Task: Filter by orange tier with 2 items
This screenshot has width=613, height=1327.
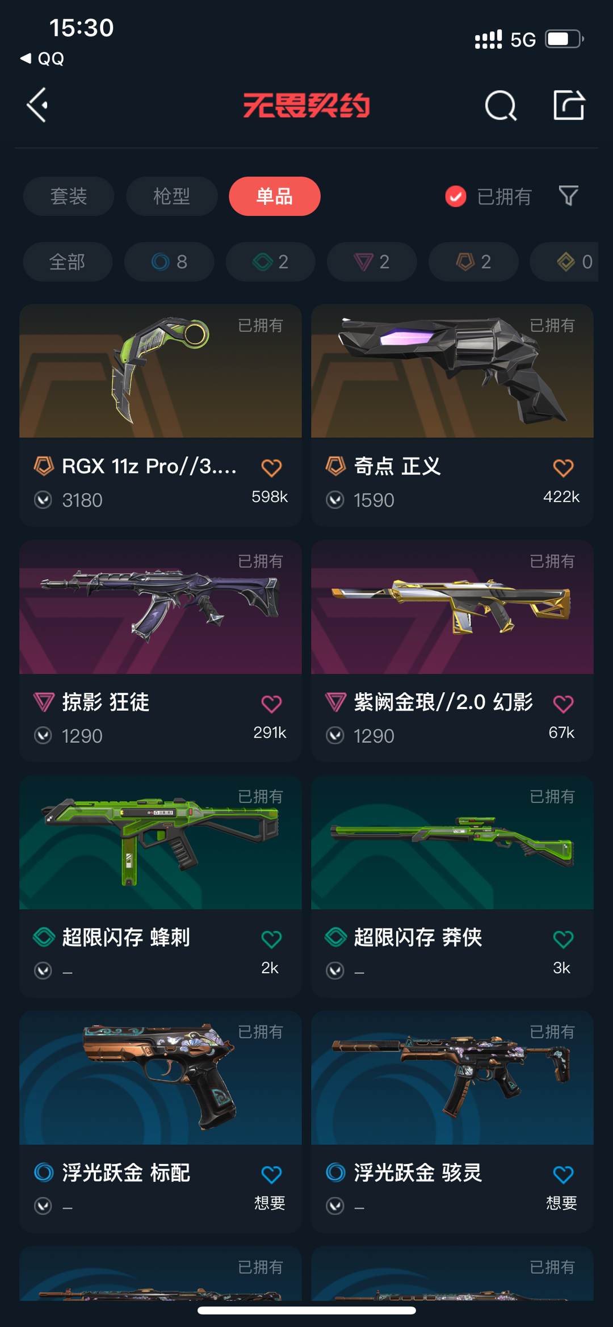Action: 473,262
